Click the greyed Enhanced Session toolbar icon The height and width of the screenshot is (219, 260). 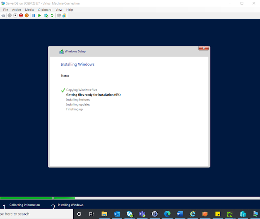click(59, 15)
